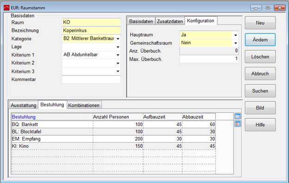Click the Aufbauzeit column header
Viewport: 289px width, 183px height.
163,117
